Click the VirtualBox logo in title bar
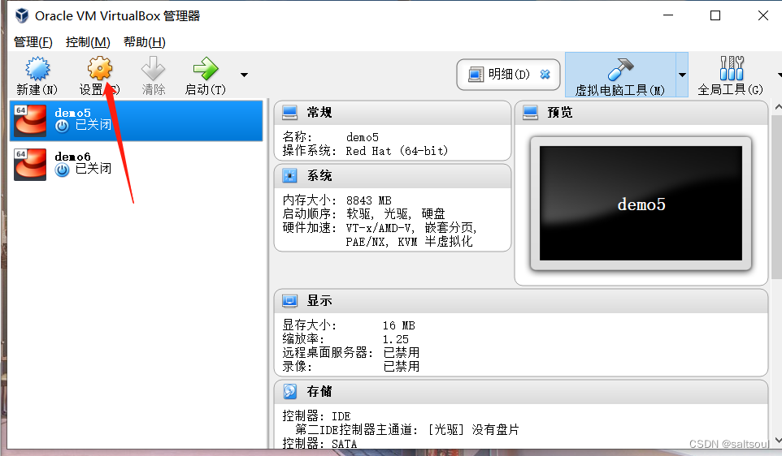 [22, 16]
